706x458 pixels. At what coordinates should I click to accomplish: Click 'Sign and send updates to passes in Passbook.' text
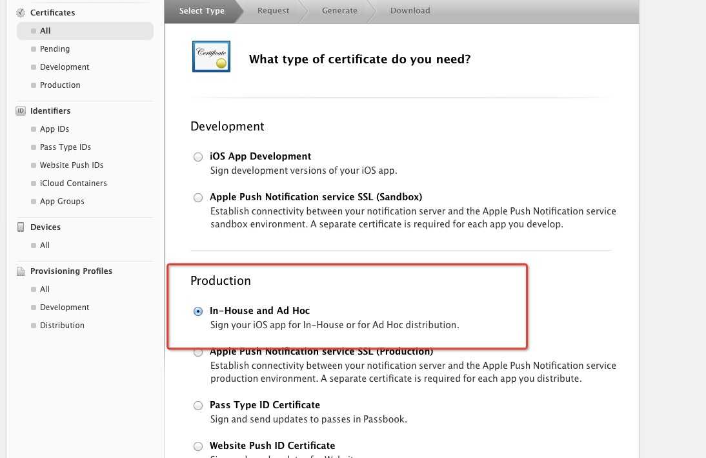308,419
